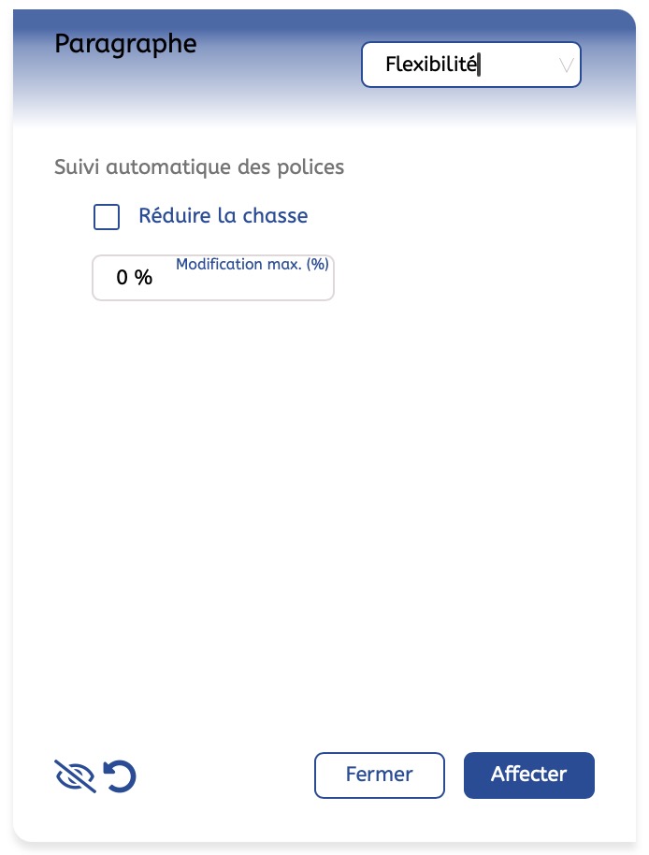This screenshot has height=855, width=649.
Task: Toggle preview visibility with the eye-slash icon
Action: click(75, 775)
